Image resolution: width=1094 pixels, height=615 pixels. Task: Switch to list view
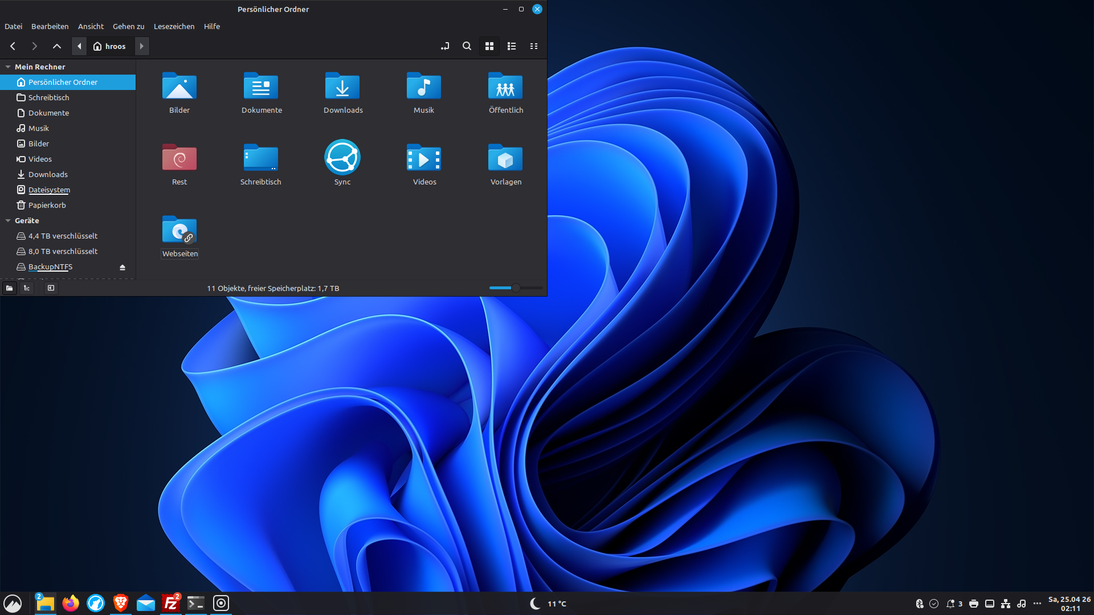tap(512, 46)
